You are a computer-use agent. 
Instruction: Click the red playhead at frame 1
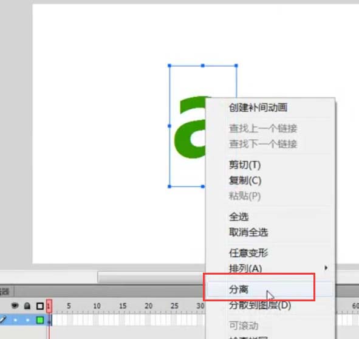pos(49,306)
